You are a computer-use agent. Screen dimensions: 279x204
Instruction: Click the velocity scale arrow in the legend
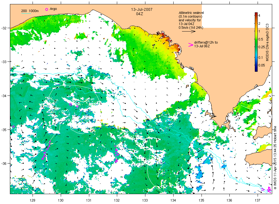[188, 32]
